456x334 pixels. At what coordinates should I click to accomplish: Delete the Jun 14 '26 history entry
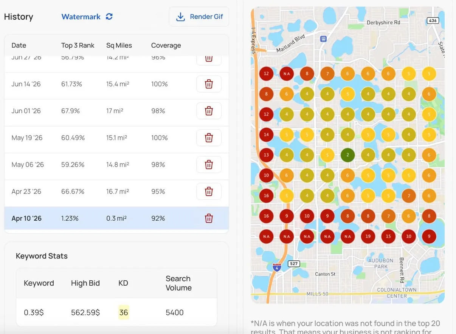209,84
